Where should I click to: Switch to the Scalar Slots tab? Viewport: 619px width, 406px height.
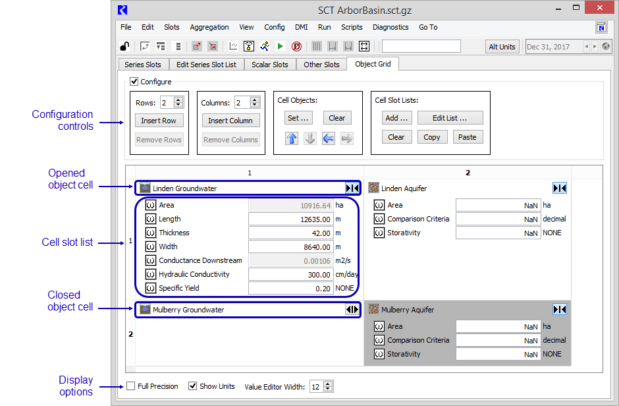(270, 65)
